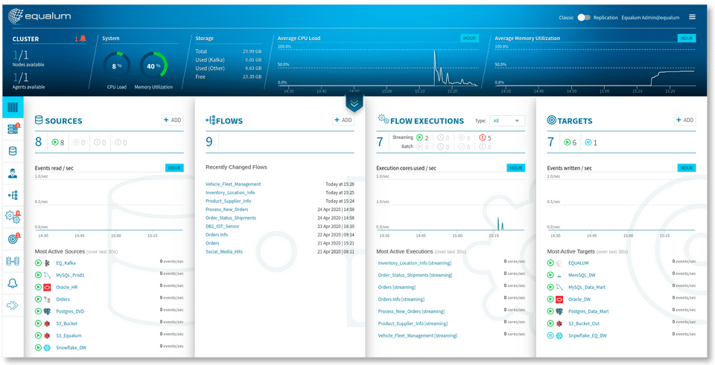Screen dimensions: 715x365
Task: Open Vehicle_Fleet_Management [streaming] execution
Action: (417, 336)
